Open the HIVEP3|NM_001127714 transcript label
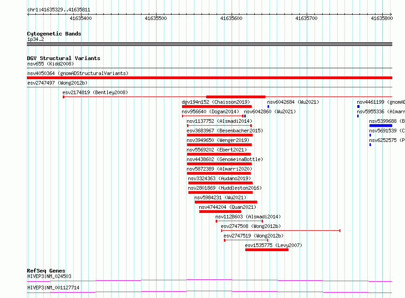405x298 pixels. click(x=53, y=288)
